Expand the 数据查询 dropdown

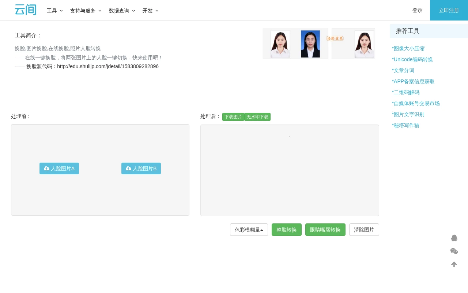tap(122, 11)
